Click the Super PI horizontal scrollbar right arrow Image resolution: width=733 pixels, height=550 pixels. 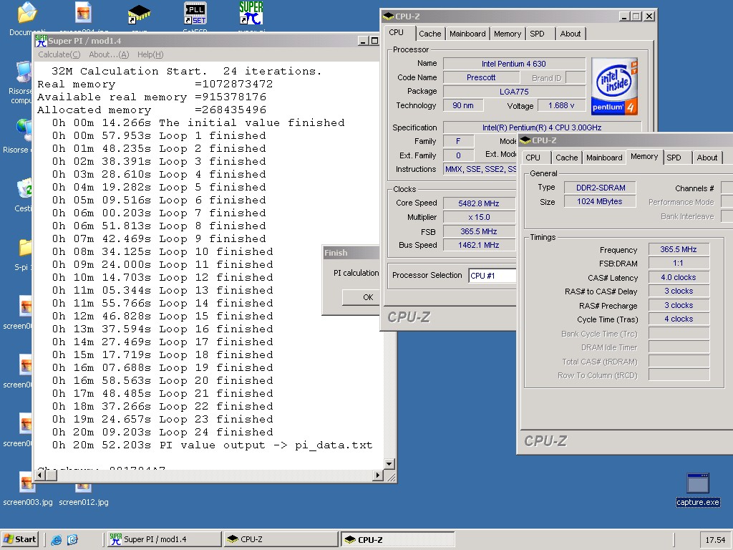pyautogui.click(x=378, y=476)
